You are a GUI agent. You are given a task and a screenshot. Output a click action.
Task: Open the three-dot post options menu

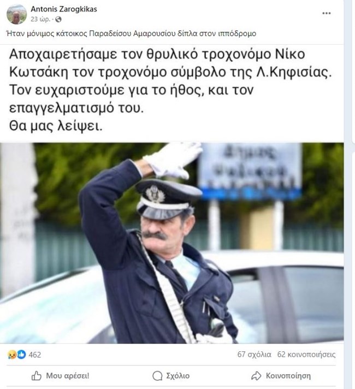pyautogui.click(x=326, y=14)
